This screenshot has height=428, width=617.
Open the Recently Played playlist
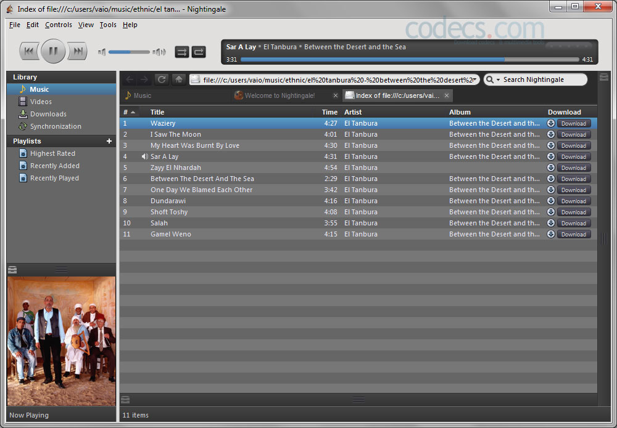(x=61, y=178)
